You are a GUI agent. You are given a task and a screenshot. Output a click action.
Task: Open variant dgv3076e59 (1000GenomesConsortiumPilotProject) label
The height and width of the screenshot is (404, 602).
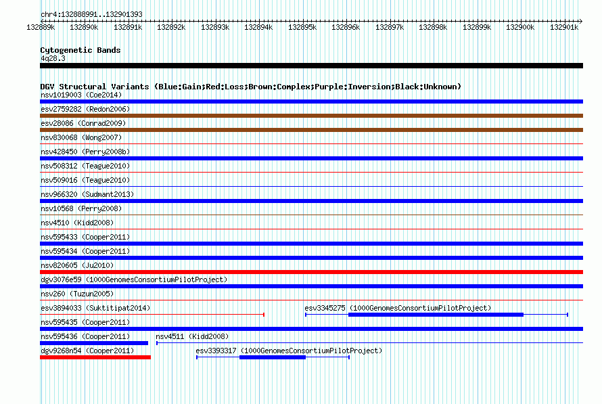point(134,279)
